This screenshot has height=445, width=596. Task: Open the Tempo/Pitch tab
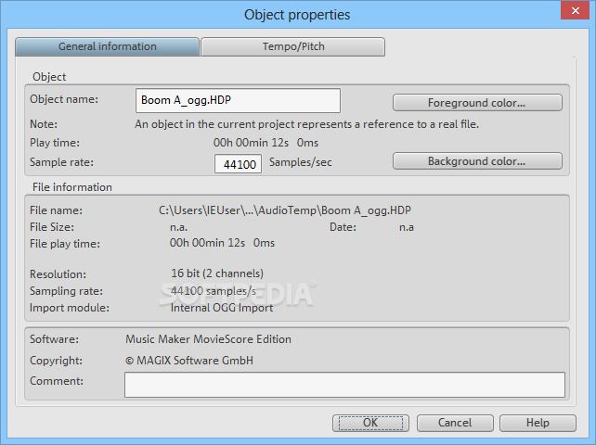[x=293, y=46]
